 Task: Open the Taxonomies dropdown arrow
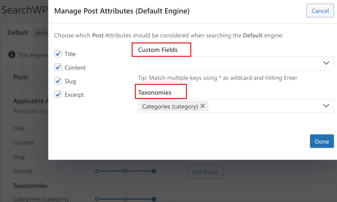point(326,106)
